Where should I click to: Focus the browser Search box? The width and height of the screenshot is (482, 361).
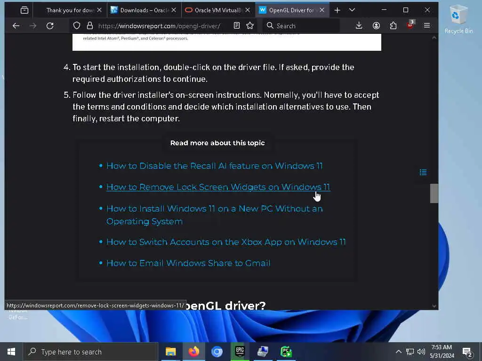pyautogui.click(x=301, y=26)
